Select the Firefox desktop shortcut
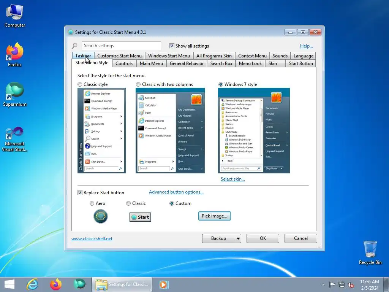The height and width of the screenshot is (292, 389). click(15, 55)
